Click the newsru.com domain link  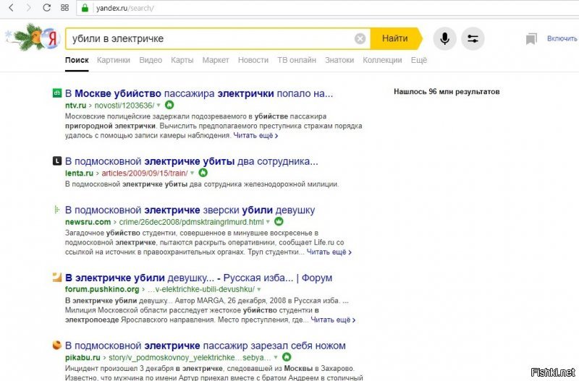[x=88, y=222]
